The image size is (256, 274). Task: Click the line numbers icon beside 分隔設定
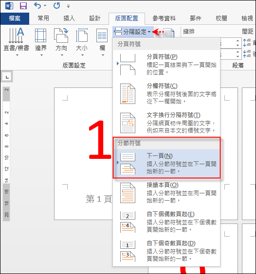coord(168,33)
